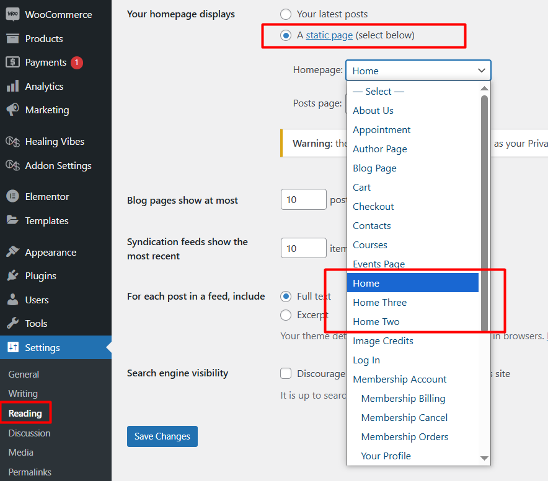
Task: Select 'Home Three' option
Action: click(x=413, y=302)
